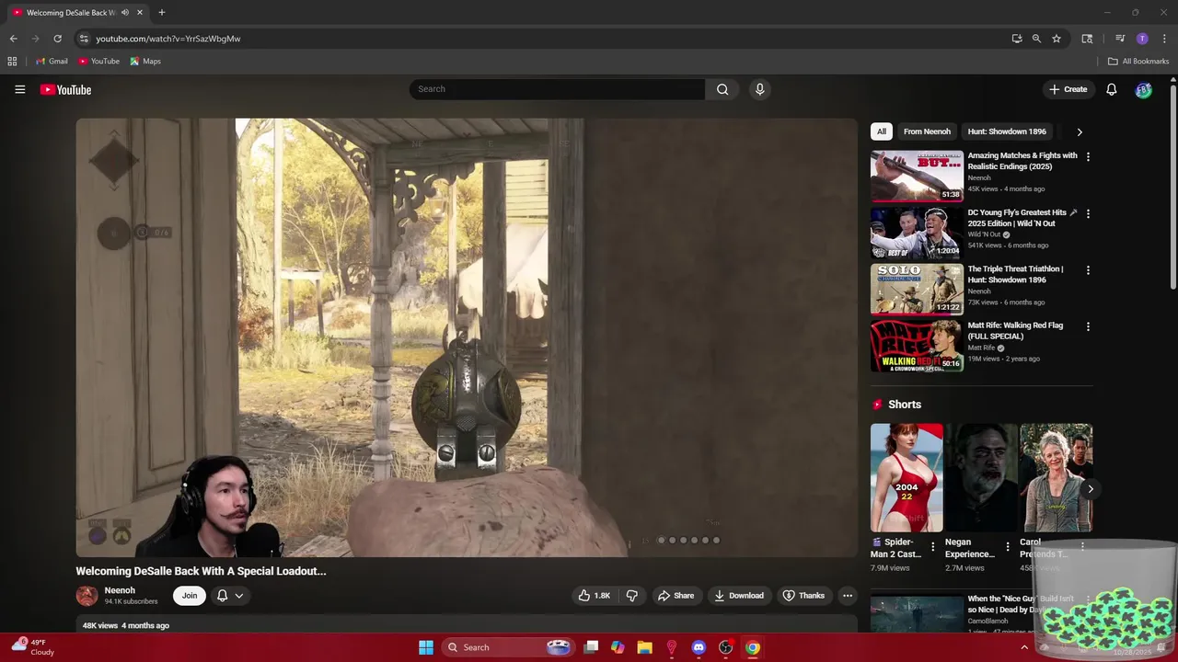The image size is (1178, 662).
Task: Show hidden system tray icons chevron
Action: (x=1024, y=647)
